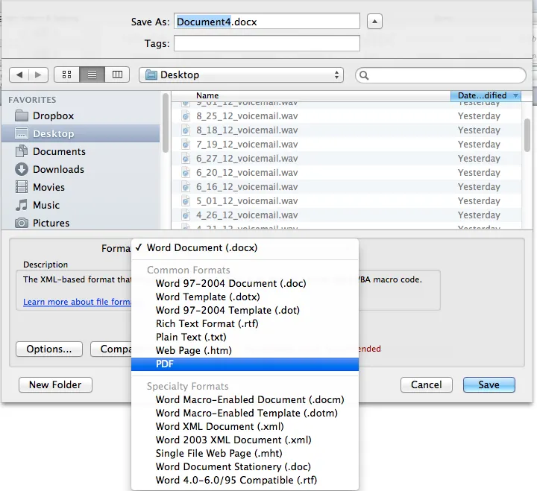Click the Cancel button
This screenshot has height=491, width=537.
pyautogui.click(x=427, y=385)
